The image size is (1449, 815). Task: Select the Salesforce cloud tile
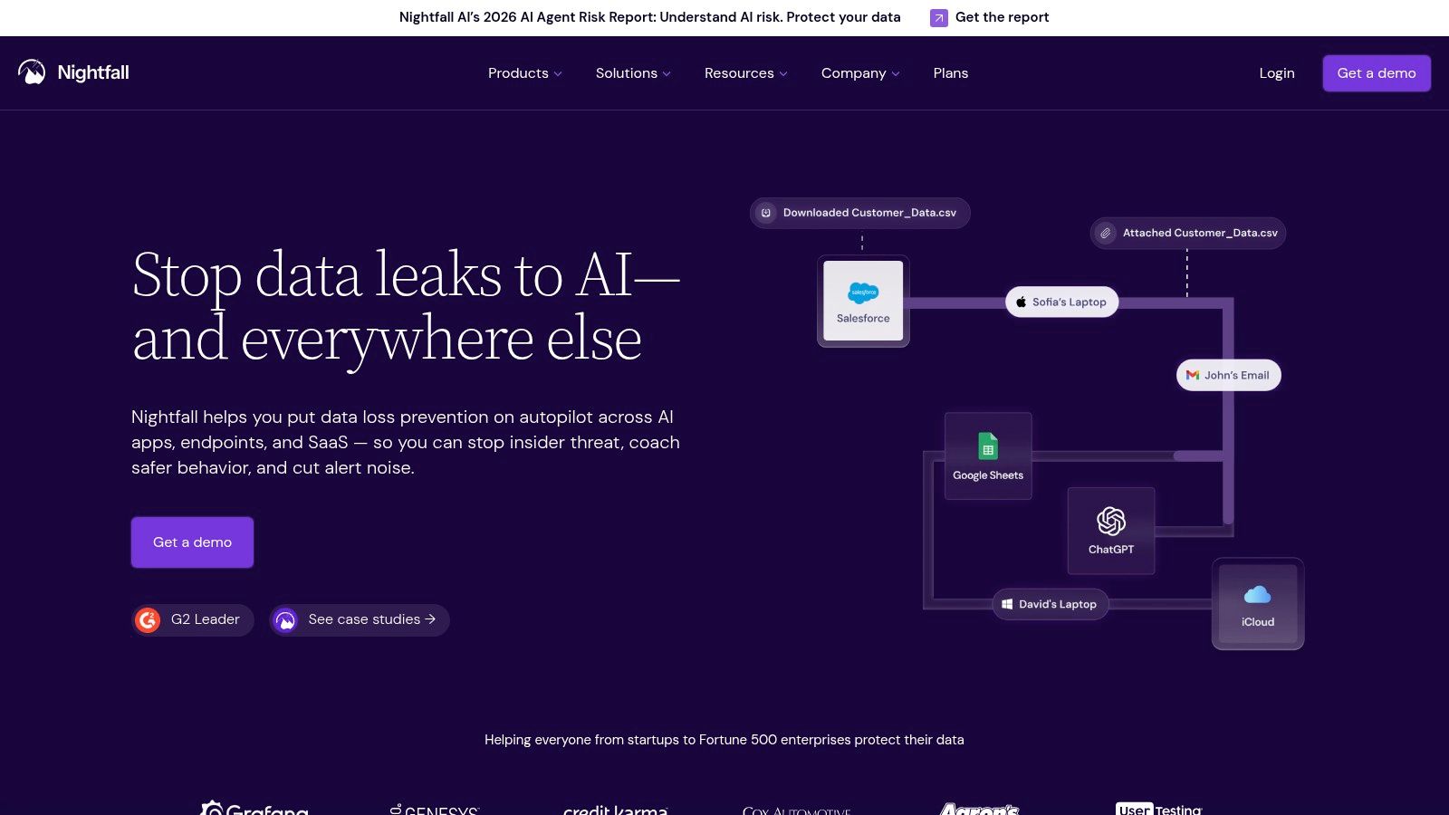click(863, 301)
